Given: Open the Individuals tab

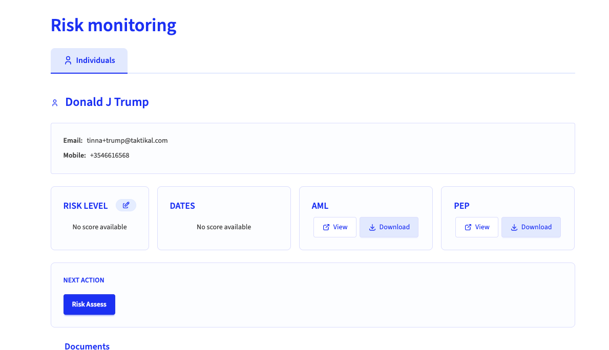Looking at the screenshot, I should pyautogui.click(x=89, y=60).
